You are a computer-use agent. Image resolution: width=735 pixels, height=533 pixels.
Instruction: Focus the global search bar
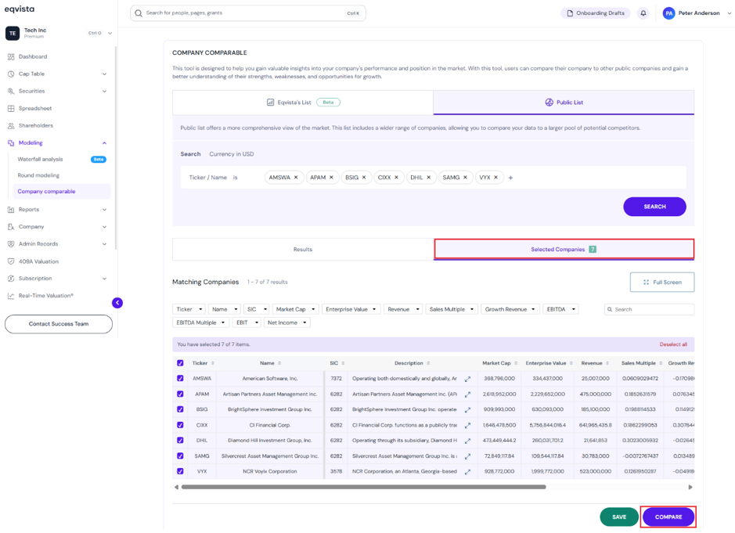click(x=248, y=13)
